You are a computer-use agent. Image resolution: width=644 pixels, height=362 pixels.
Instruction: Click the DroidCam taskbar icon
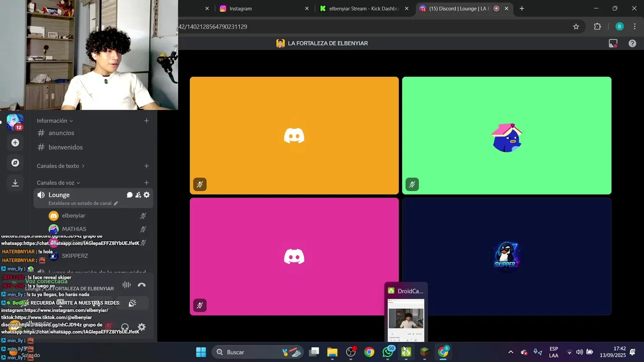(406, 352)
